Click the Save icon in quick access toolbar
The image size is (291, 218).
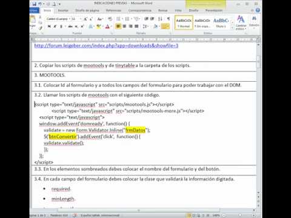point(35,4)
